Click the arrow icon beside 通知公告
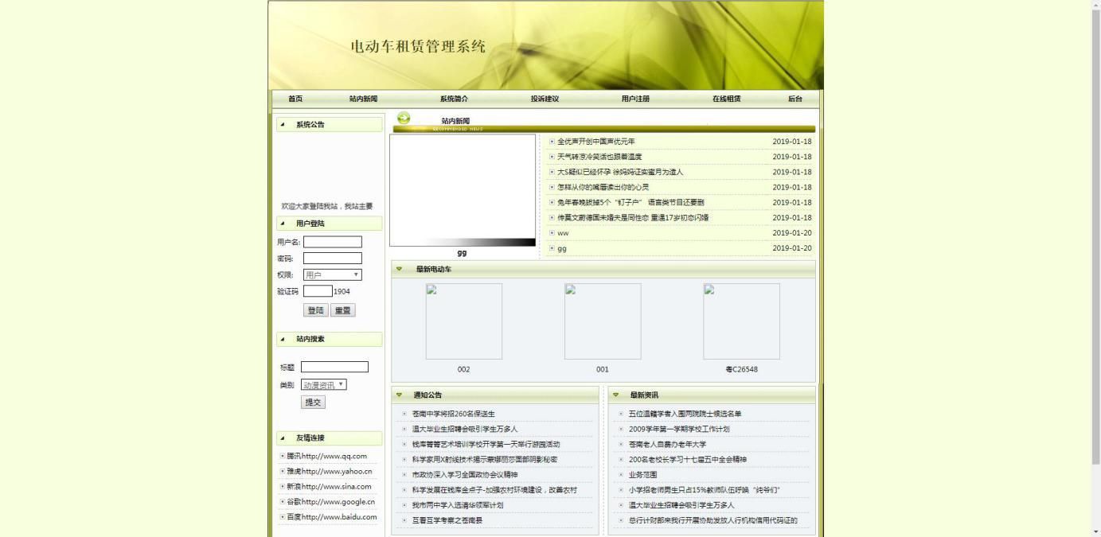Viewport: 1101px width, 537px height. pyautogui.click(x=399, y=394)
